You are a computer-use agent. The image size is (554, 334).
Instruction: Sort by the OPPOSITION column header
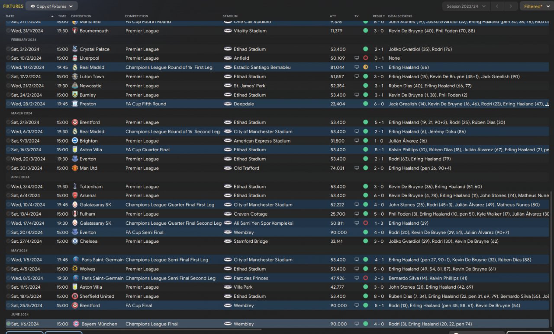pyautogui.click(x=81, y=16)
